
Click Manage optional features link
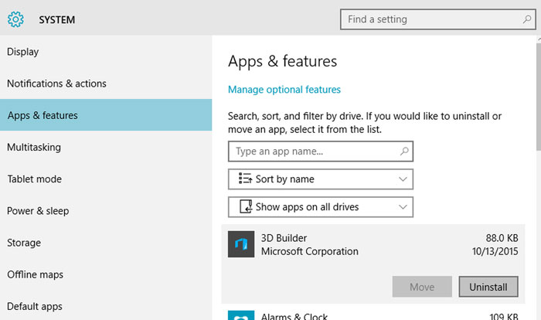coord(284,90)
